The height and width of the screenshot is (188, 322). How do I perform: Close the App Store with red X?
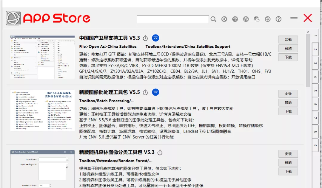[308, 18]
